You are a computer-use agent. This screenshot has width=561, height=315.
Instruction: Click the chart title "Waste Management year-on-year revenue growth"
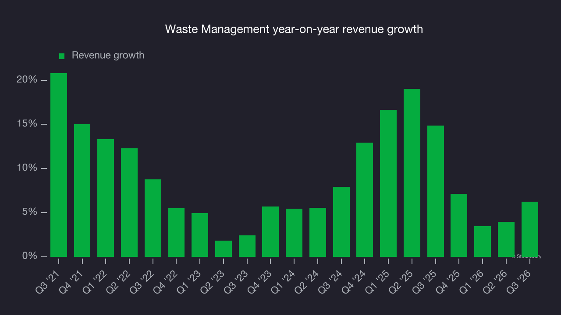coord(294,29)
